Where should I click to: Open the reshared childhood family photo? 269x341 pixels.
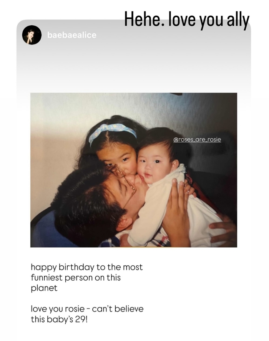(134, 170)
